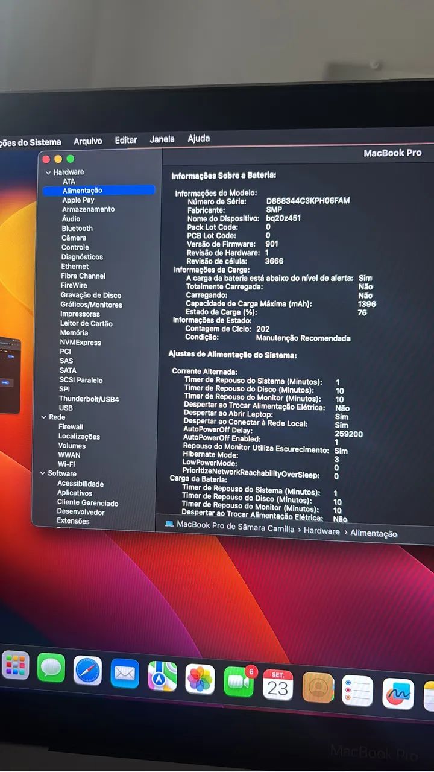Select SPI in the sidebar
434x772 pixels.
pyautogui.click(x=64, y=389)
